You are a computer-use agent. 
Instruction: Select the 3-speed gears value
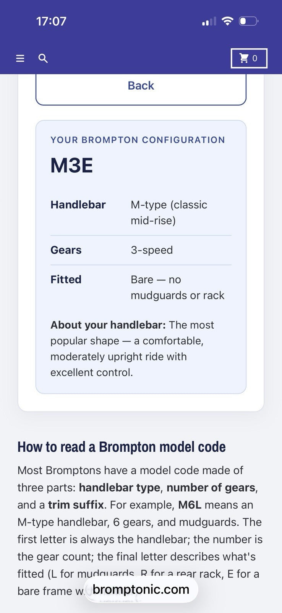pos(152,250)
